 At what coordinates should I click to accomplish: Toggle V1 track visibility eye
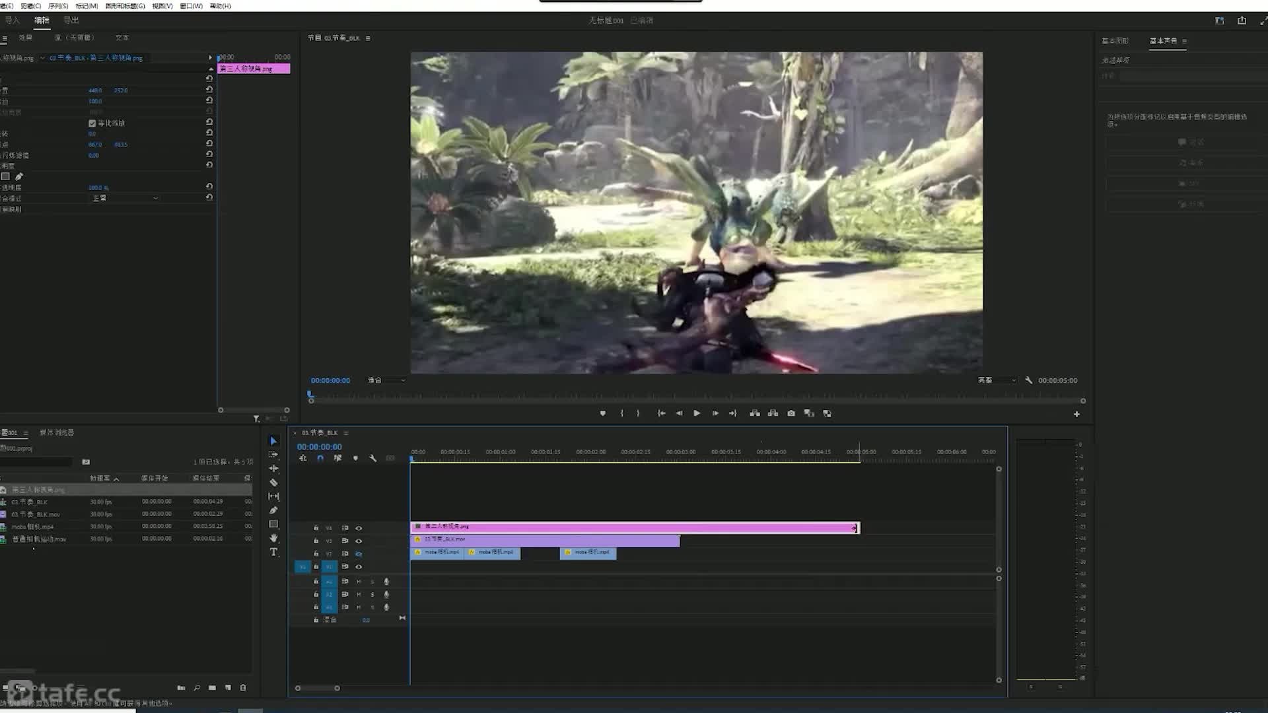coord(359,566)
